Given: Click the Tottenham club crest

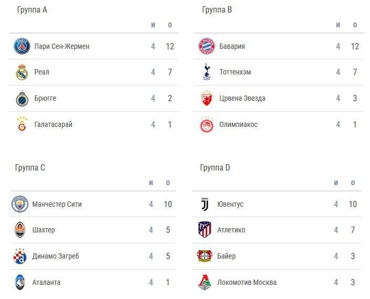Looking at the screenshot, I should [x=207, y=72].
